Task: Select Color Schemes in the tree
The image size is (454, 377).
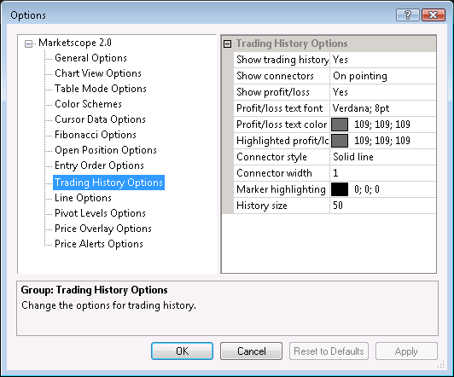Action: coord(88,104)
